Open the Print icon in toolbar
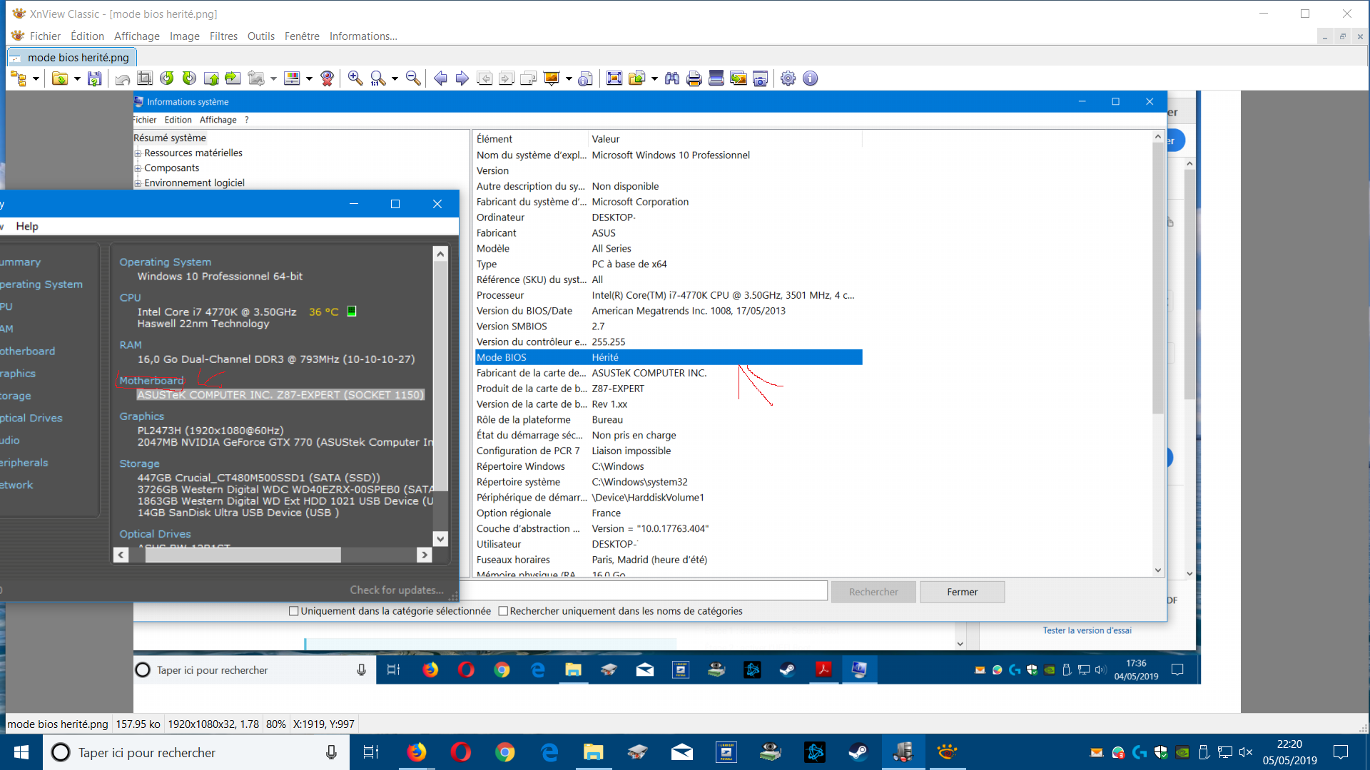The height and width of the screenshot is (770, 1370). coord(694,78)
